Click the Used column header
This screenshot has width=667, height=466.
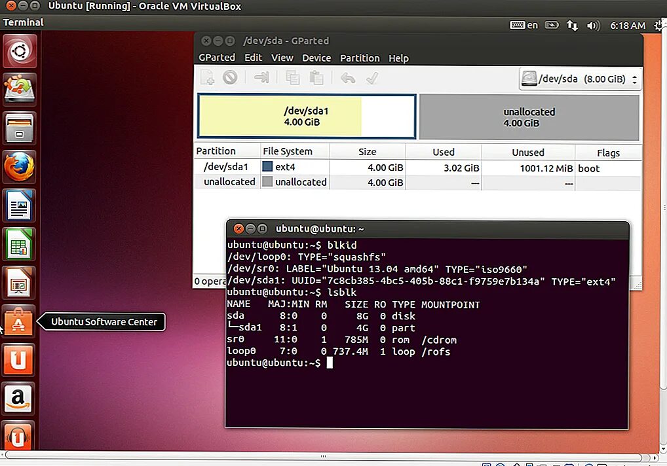444,152
